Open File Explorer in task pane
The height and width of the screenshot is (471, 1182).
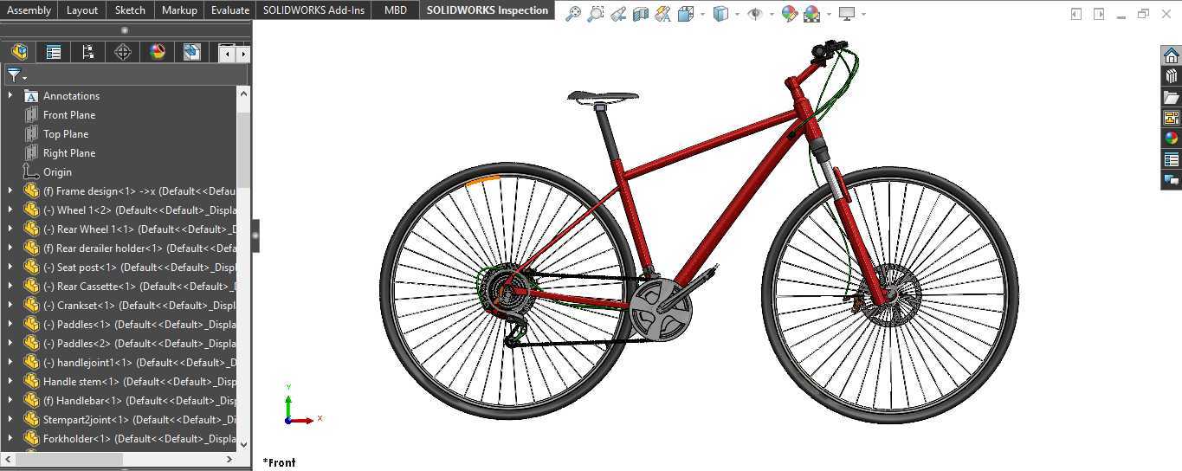(1171, 97)
